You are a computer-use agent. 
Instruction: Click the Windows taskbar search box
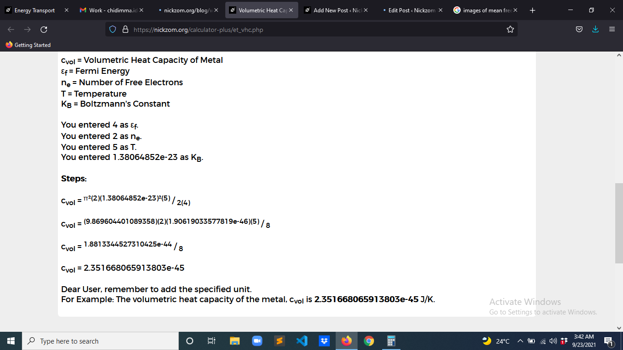click(x=100, y=341)
